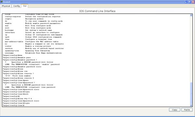Click the Copy button
195x117 pixels.
(175, 110)
